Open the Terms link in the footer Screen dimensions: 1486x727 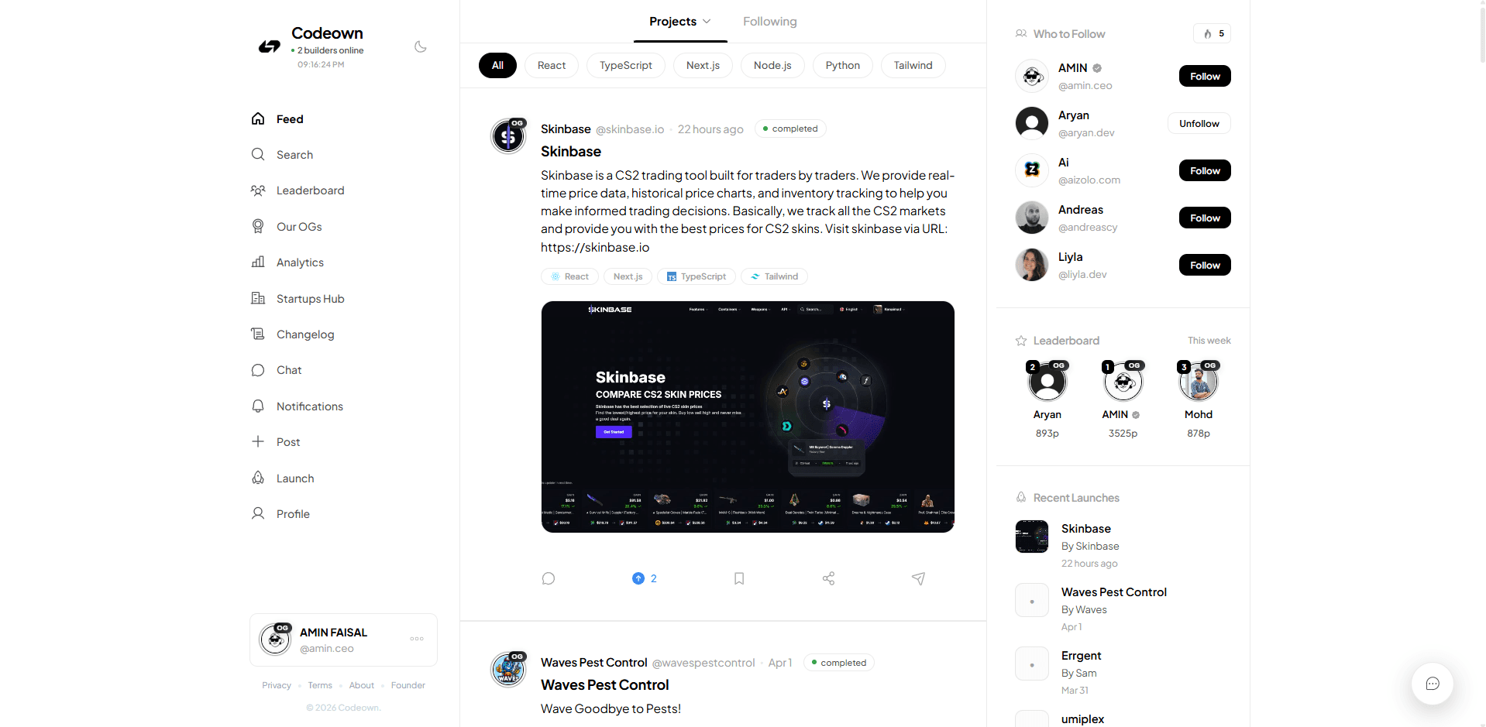pyautogui.click(x=319, y=685)
